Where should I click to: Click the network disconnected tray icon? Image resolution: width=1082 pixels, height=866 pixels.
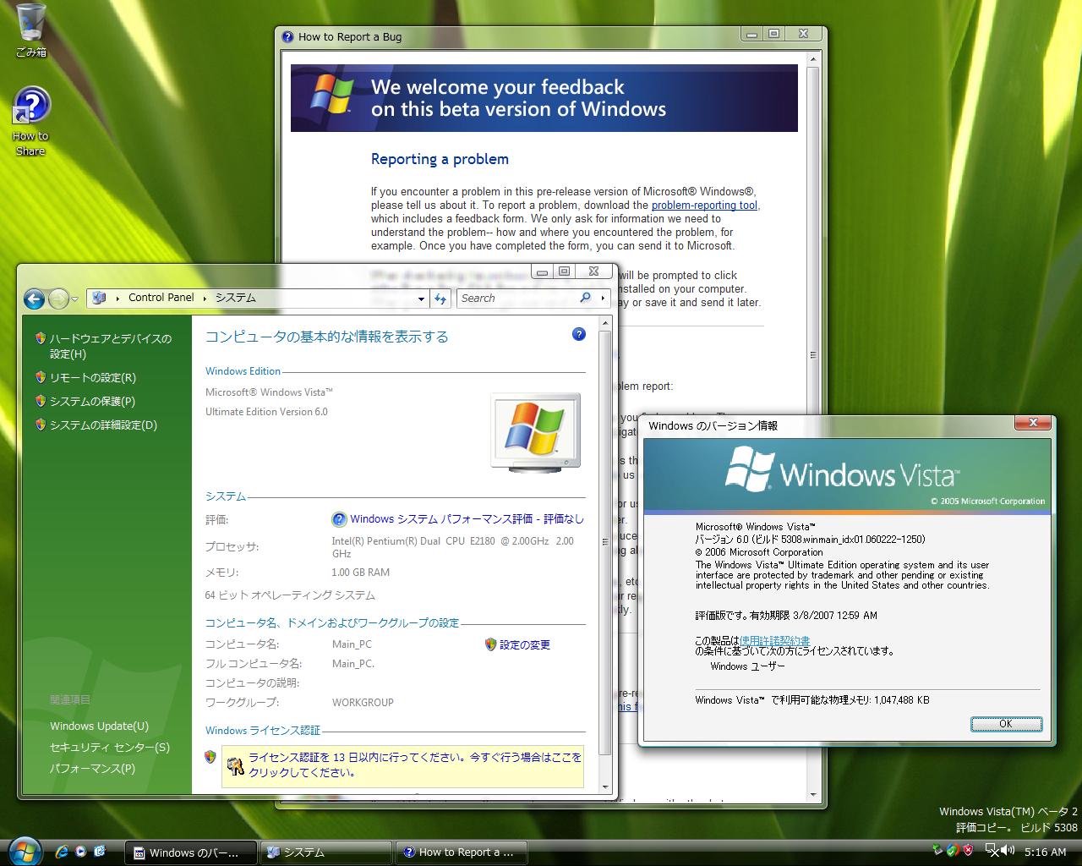992,851
